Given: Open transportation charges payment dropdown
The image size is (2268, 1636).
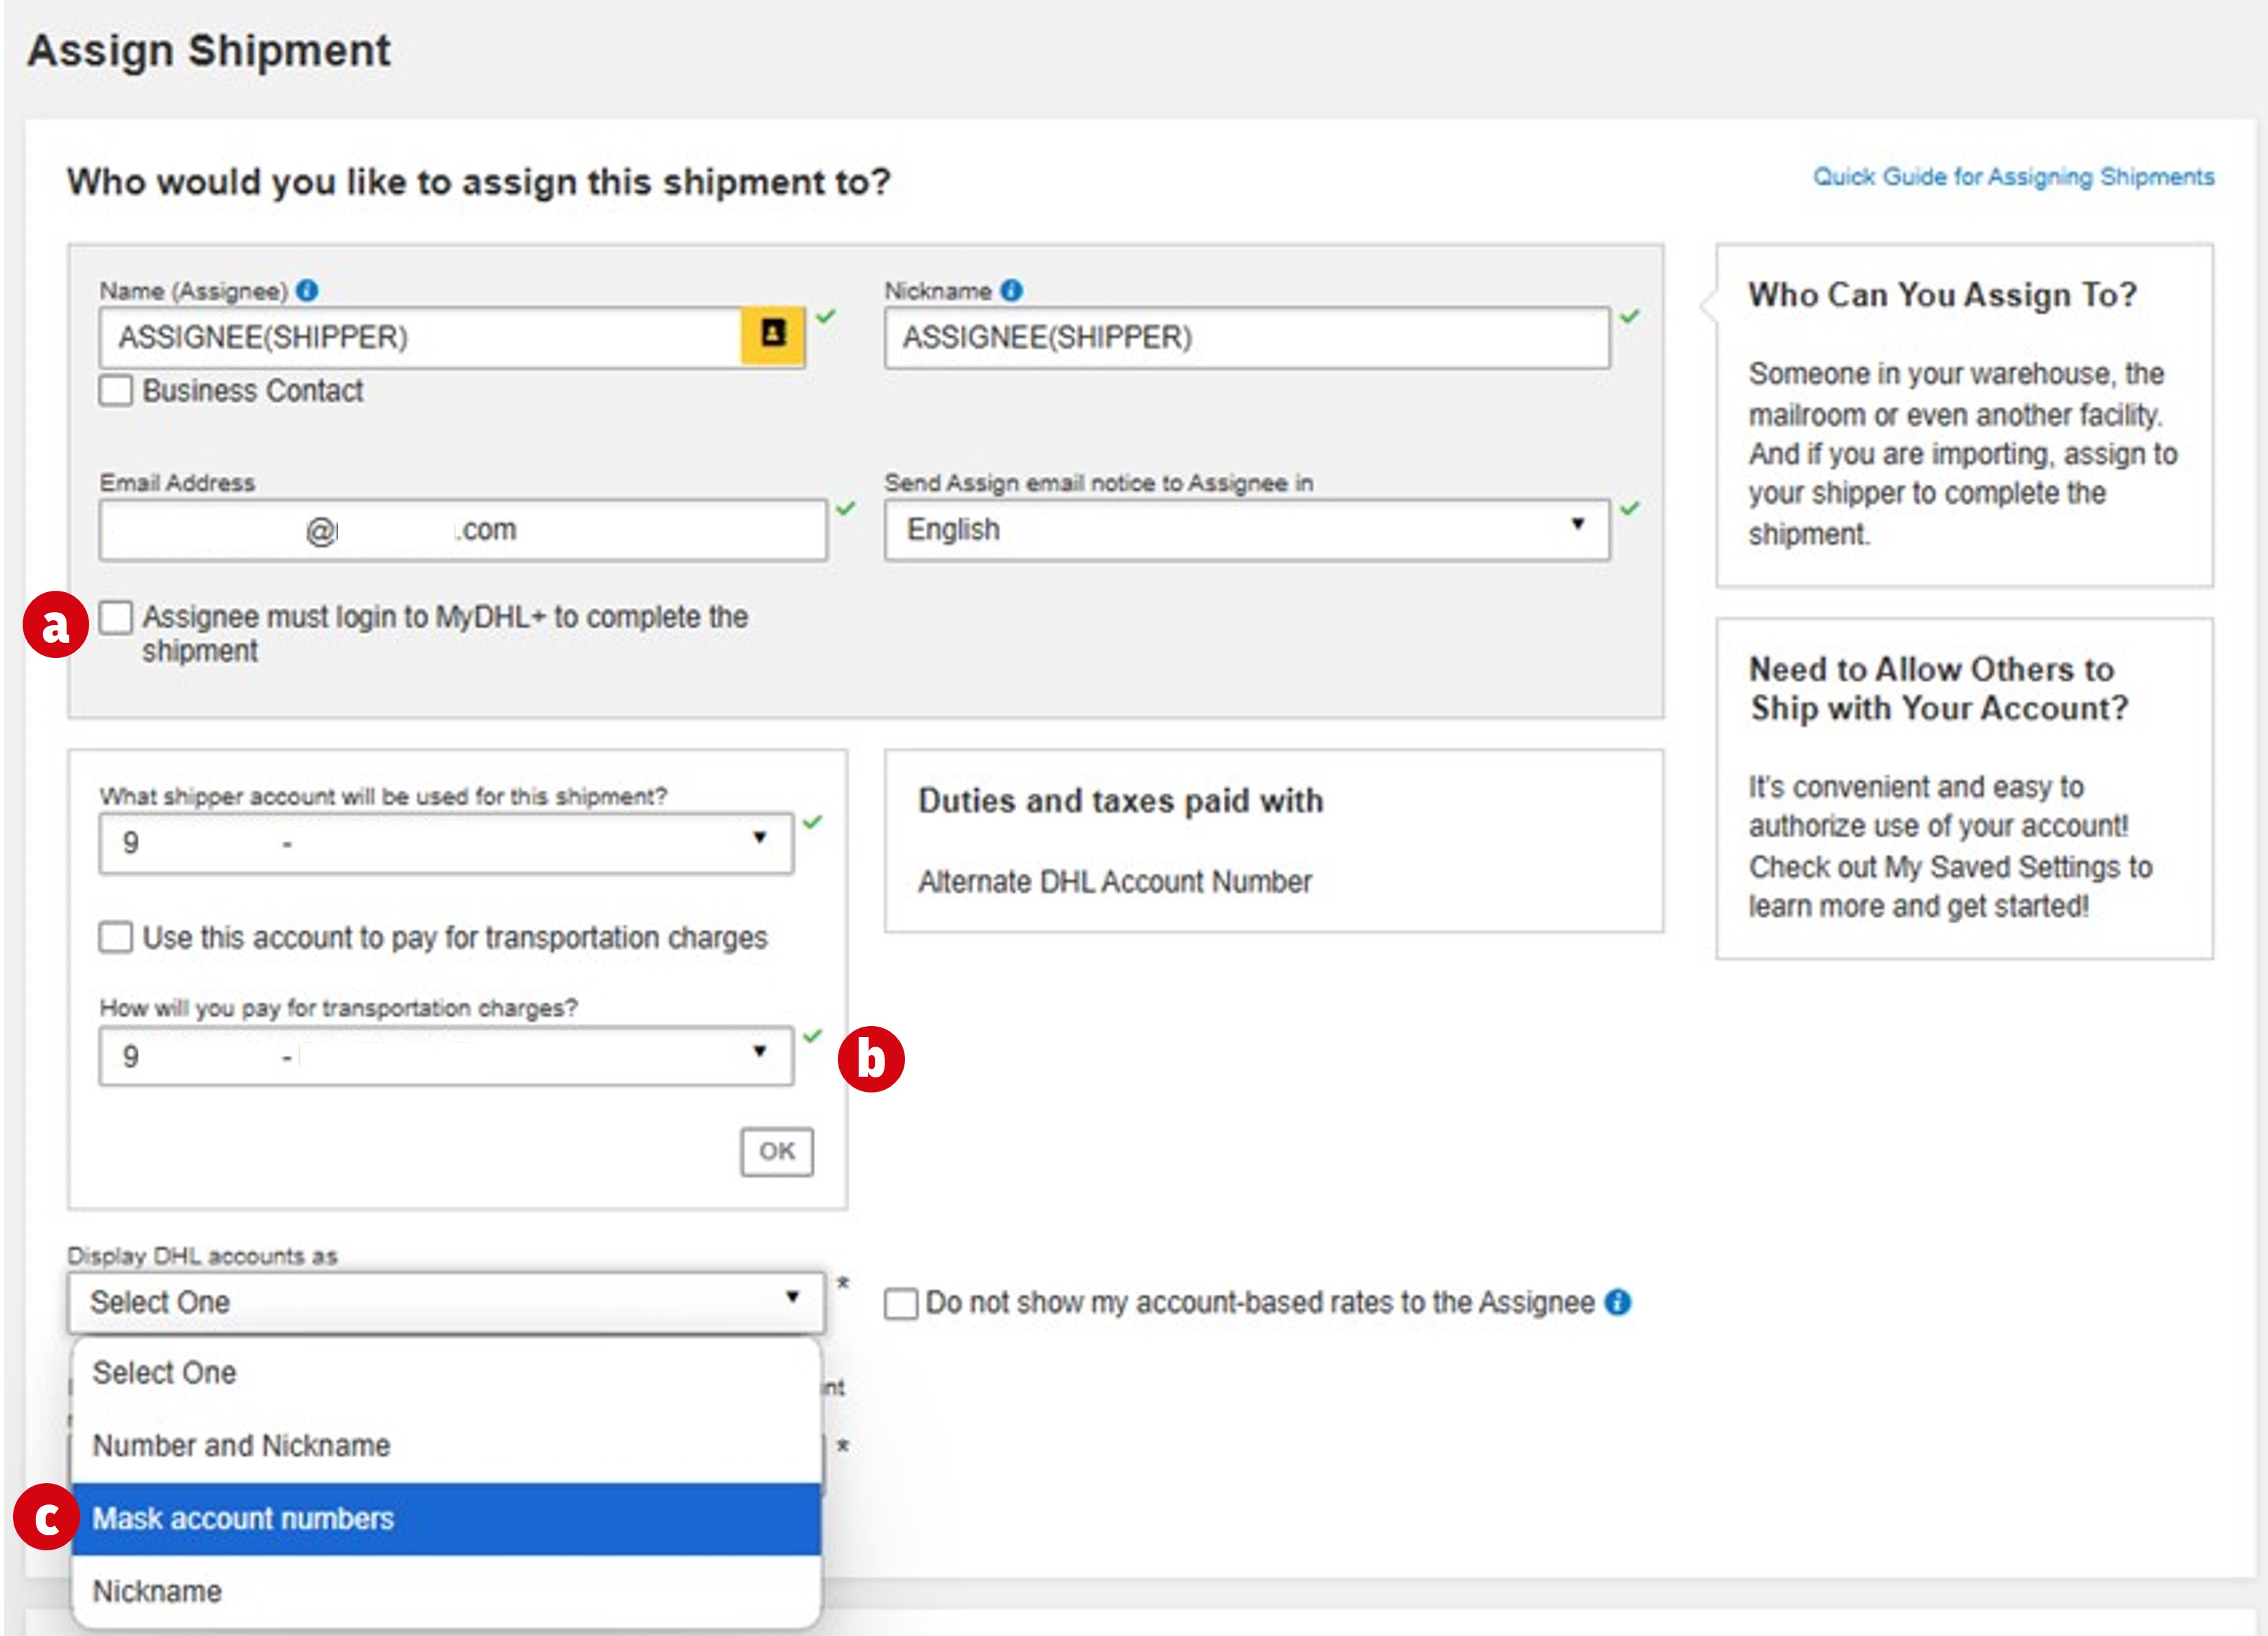Looking at the screenshot, I should (446, 1056).
